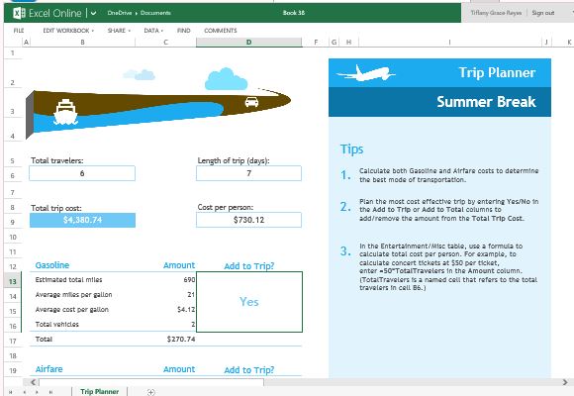The width and height of the screenshot is (574, 396).
Task: Select the blue Total trip cost cell
Action: click(82, 220)
